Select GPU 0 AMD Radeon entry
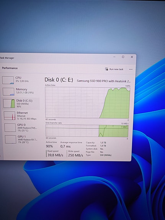This screenshot has height=220, width=165. 20,127
